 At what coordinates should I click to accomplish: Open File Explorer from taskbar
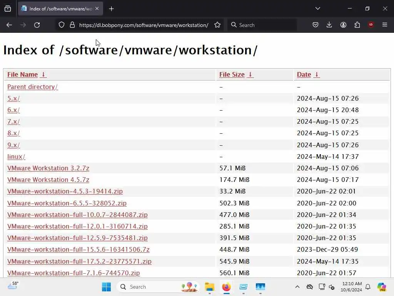209,287
